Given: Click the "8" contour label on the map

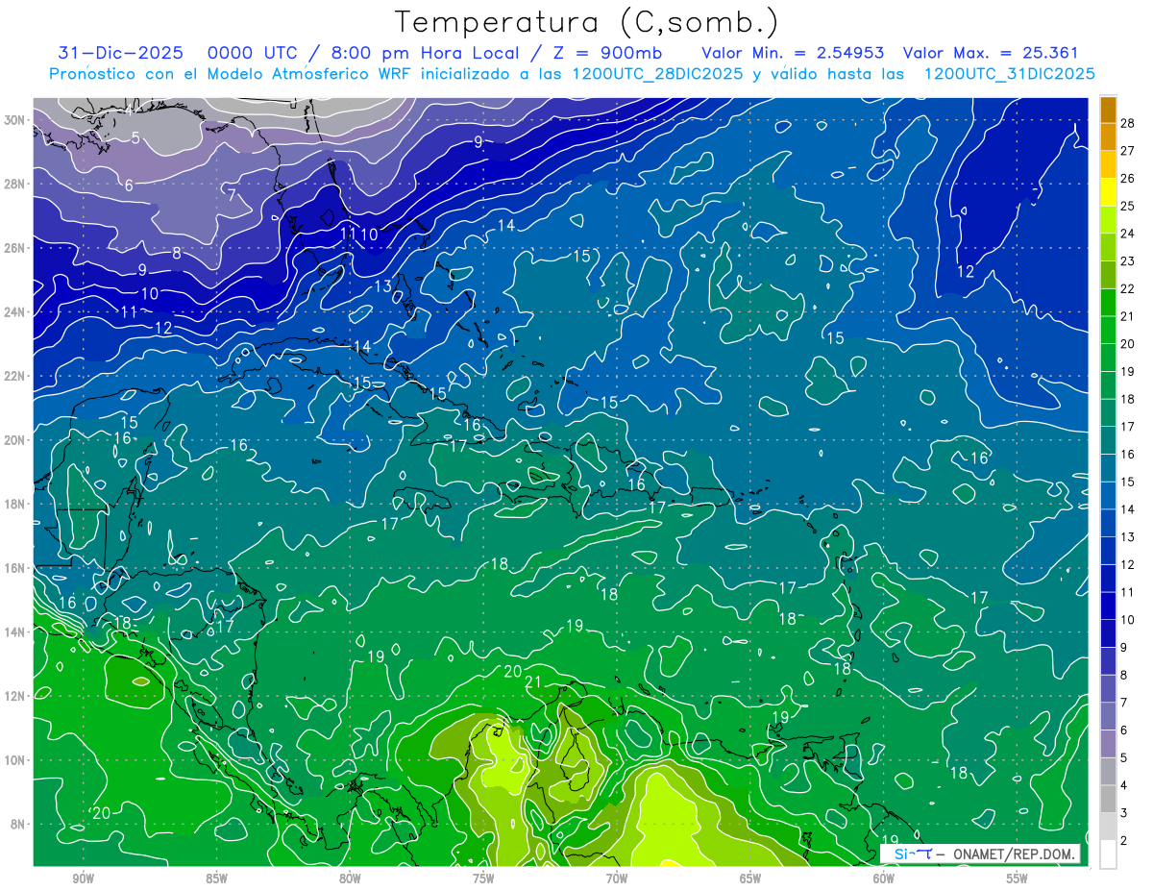Looking at the screenshot, I should click(177, 254).
